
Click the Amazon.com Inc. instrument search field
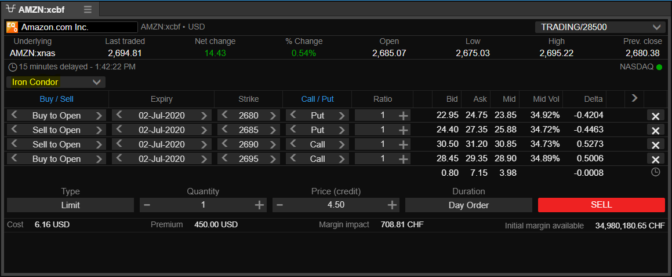tap(78, 27)
